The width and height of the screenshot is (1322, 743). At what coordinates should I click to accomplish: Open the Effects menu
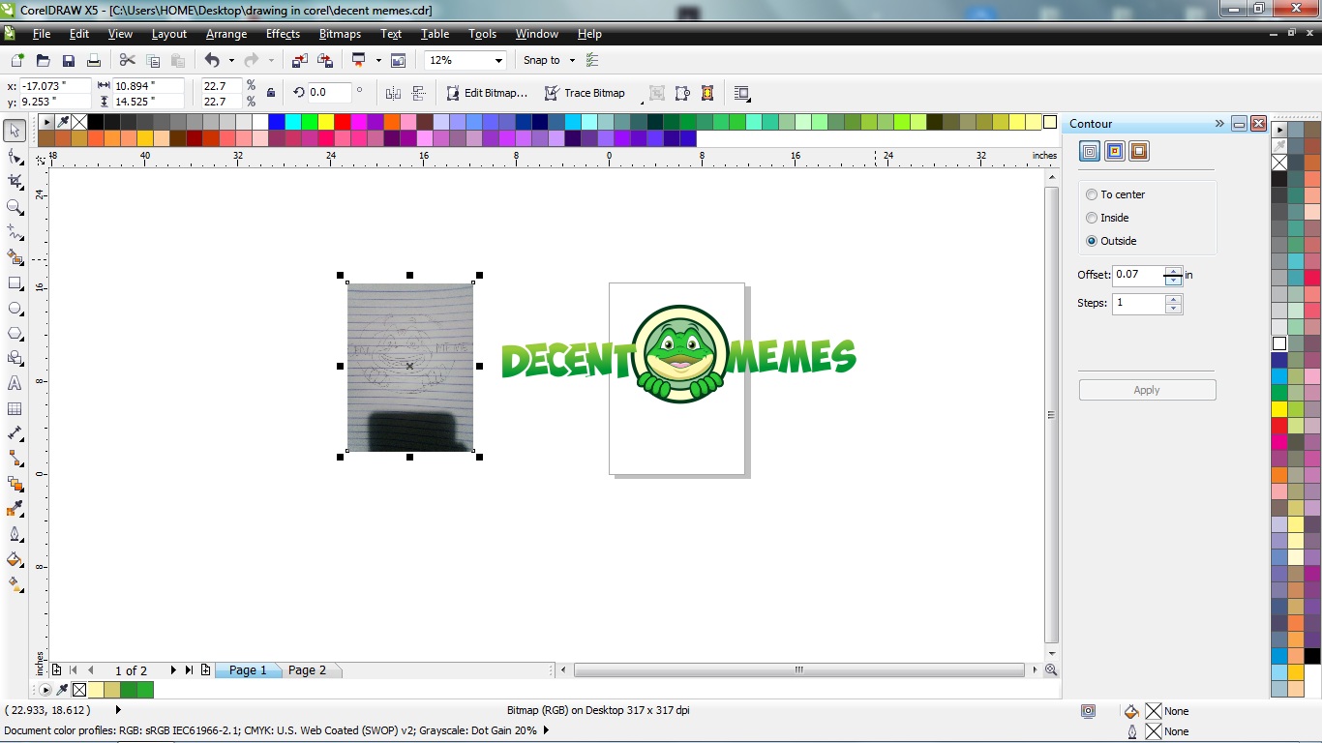(x=283, y=34)
